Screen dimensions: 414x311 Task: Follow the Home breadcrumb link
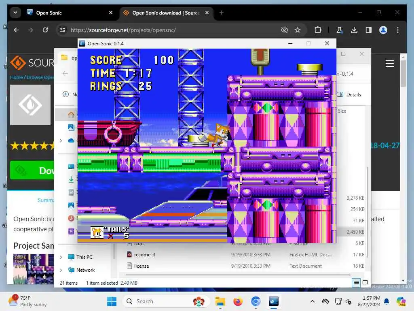(16, 77)
